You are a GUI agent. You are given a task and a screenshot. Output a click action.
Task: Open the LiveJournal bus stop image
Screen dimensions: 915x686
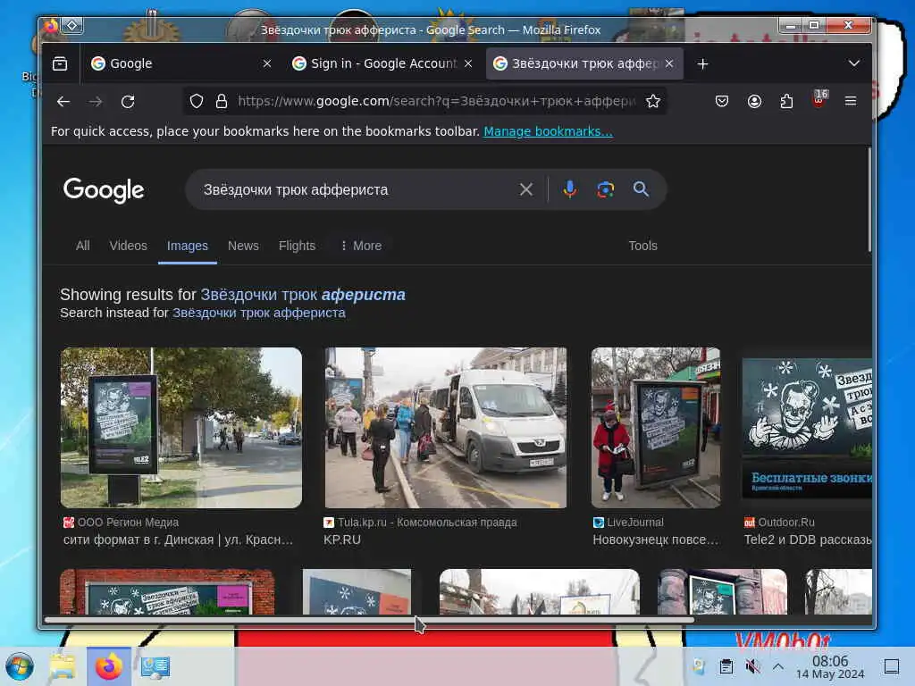point(656,428)
